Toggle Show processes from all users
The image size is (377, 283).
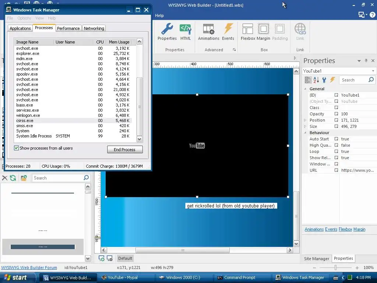[x=16, y=148]
